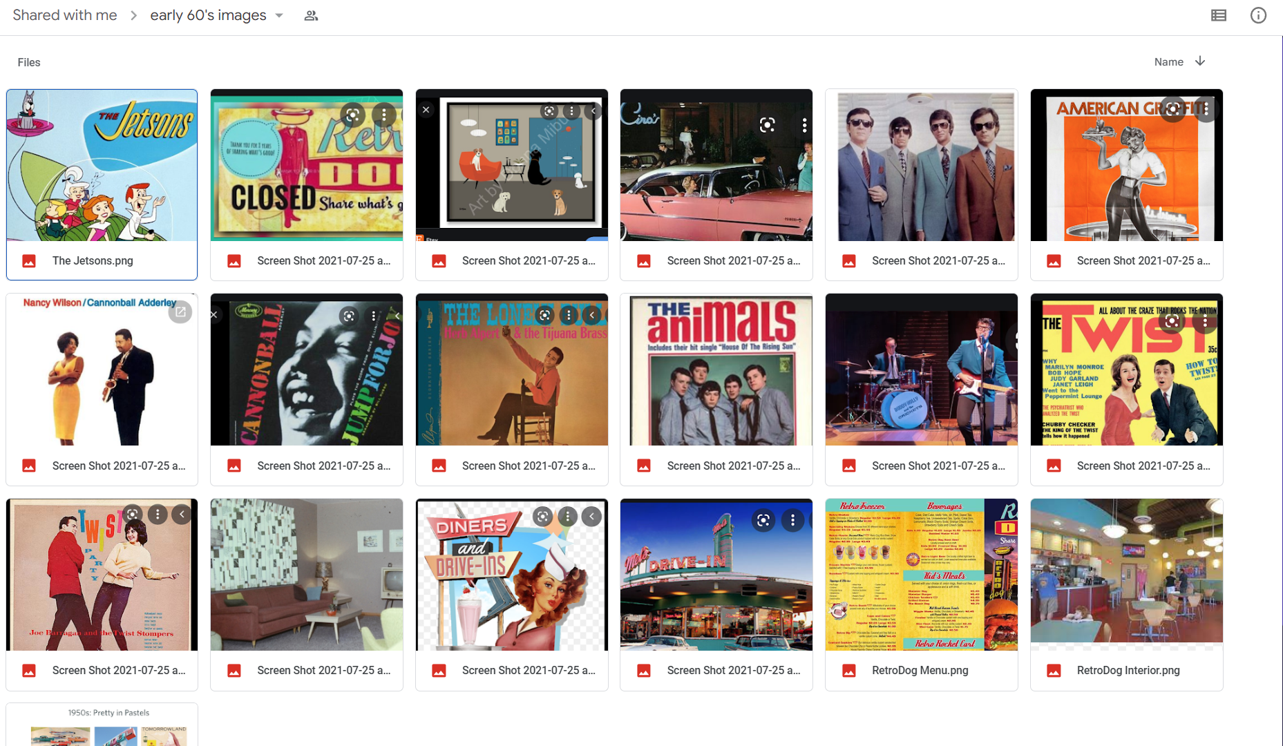Click image icon below four men in suits

(848, 260)
